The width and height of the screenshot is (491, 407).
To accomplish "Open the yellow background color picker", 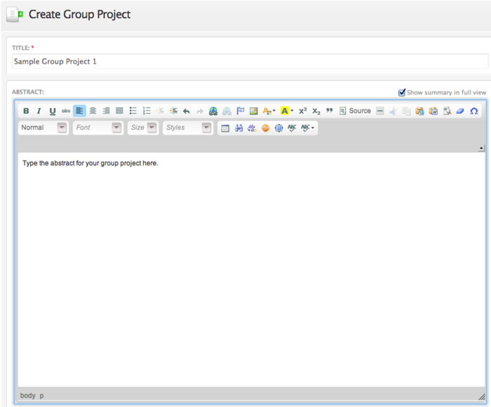I will pos(287,111).
